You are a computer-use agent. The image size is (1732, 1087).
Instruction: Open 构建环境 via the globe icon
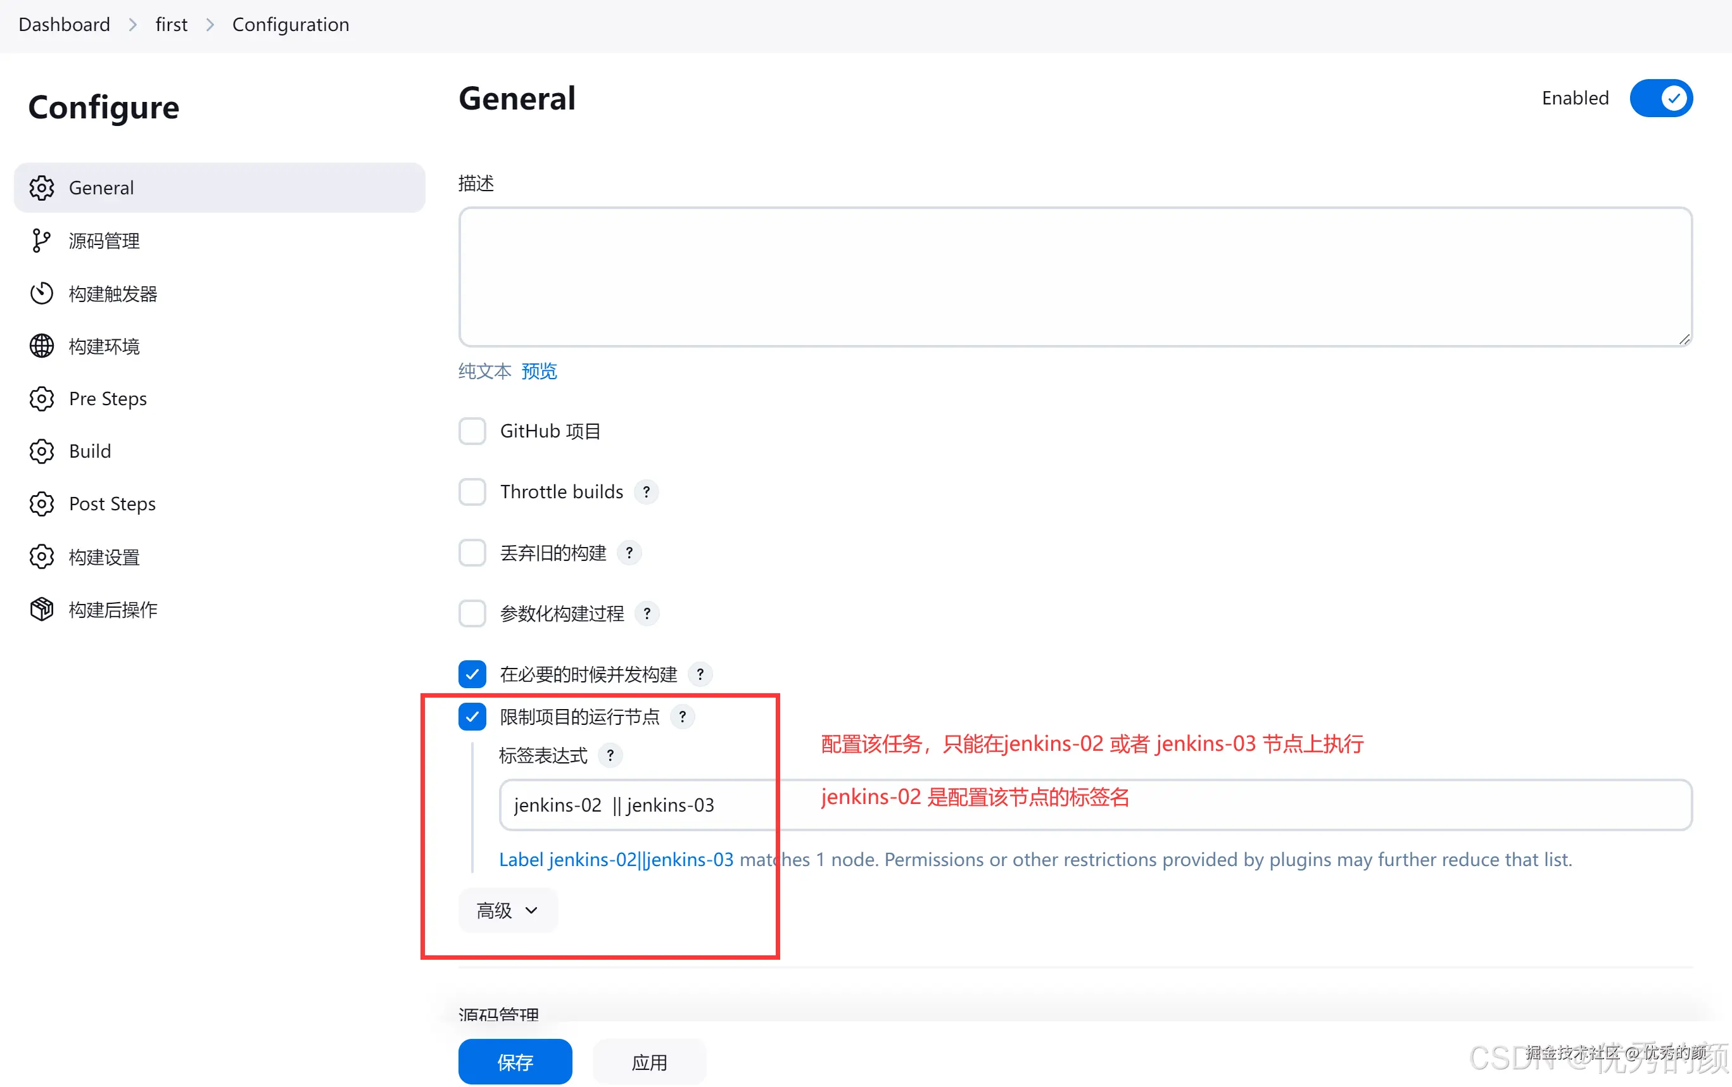41,346
